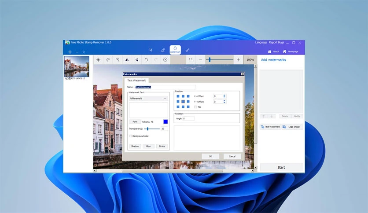Viewport: 368px width, 213px height.
Task: Set position to bottom-right square
Action: tap(188, 107)
